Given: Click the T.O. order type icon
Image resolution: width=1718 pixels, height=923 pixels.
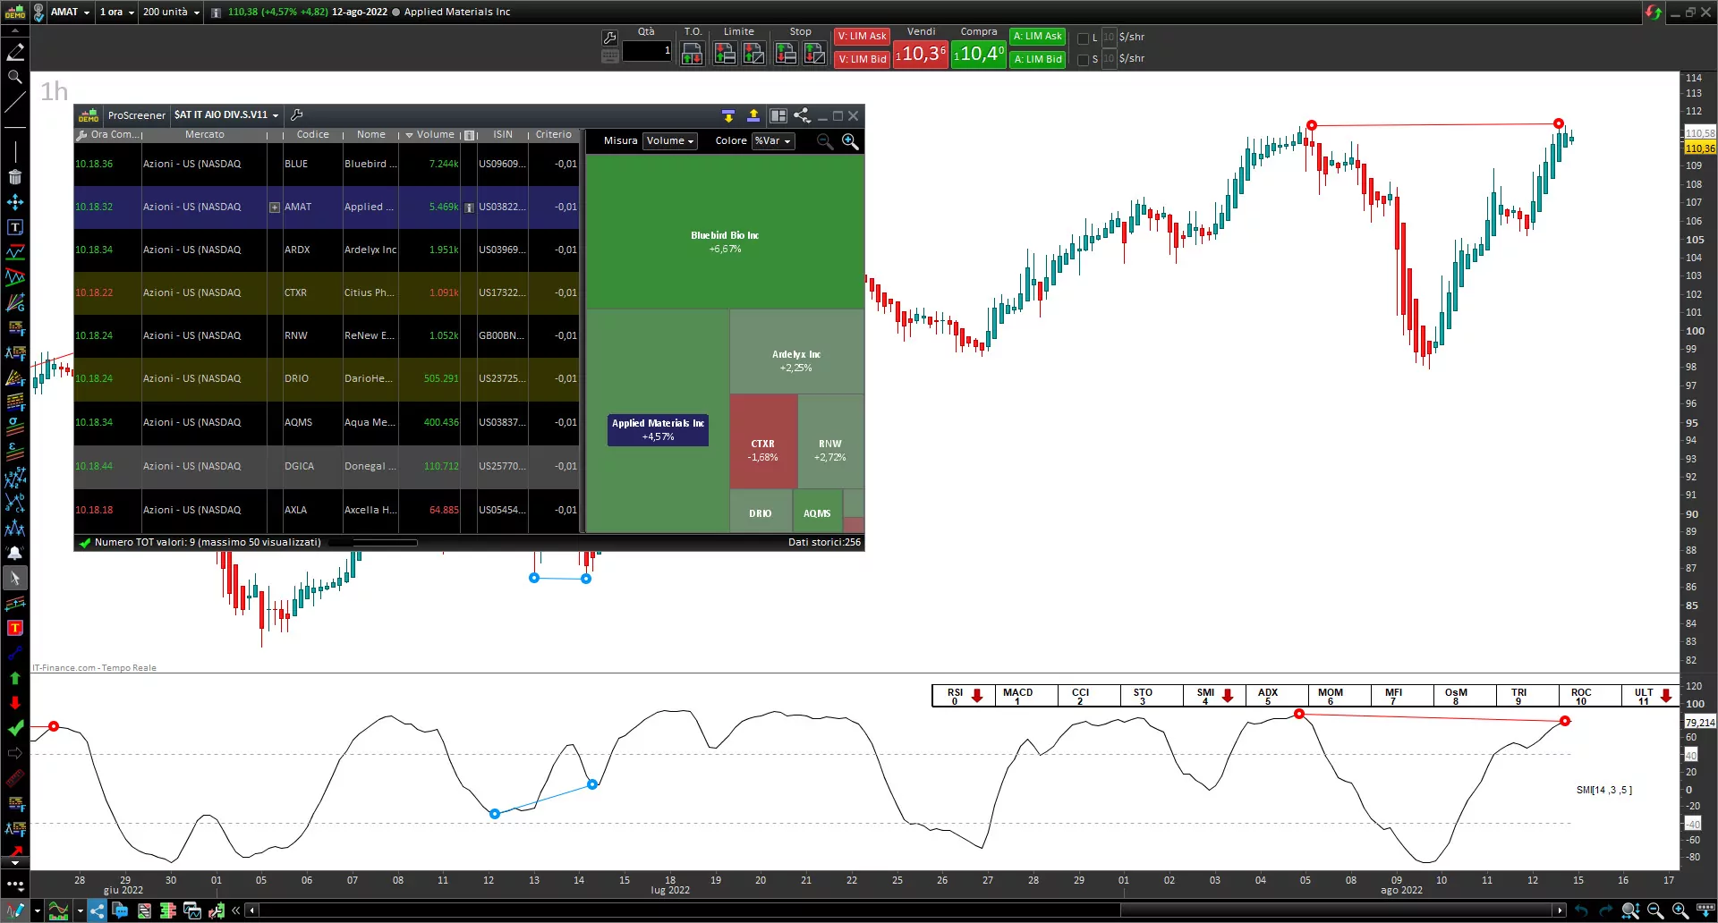Looking at the screenshot, I should tap(693, 54).
